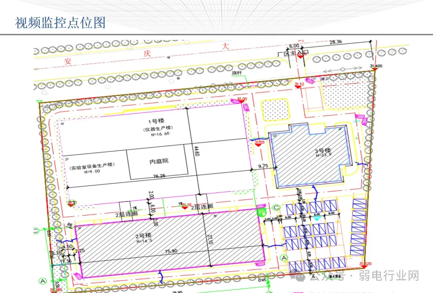Click the 2号楼 building label
This screenshot has height=293, width=433.
(143, 236)
